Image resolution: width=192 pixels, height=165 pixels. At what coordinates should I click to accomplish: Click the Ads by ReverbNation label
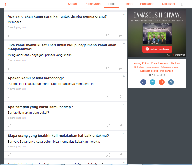pos(176,55)
